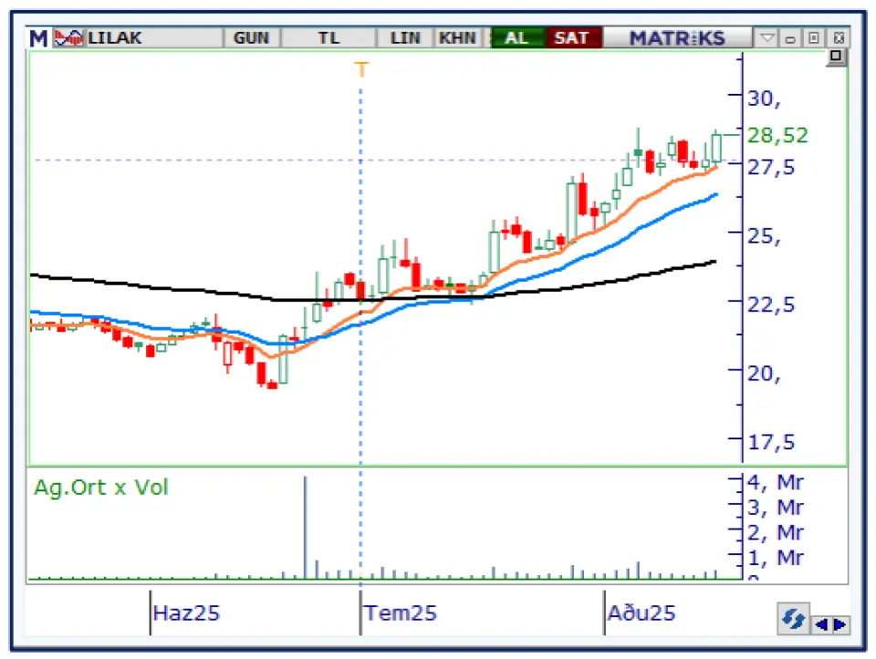Click the 1, Mr volume axis label
This screenshot has height=659, width=876.
pos(776,558)
